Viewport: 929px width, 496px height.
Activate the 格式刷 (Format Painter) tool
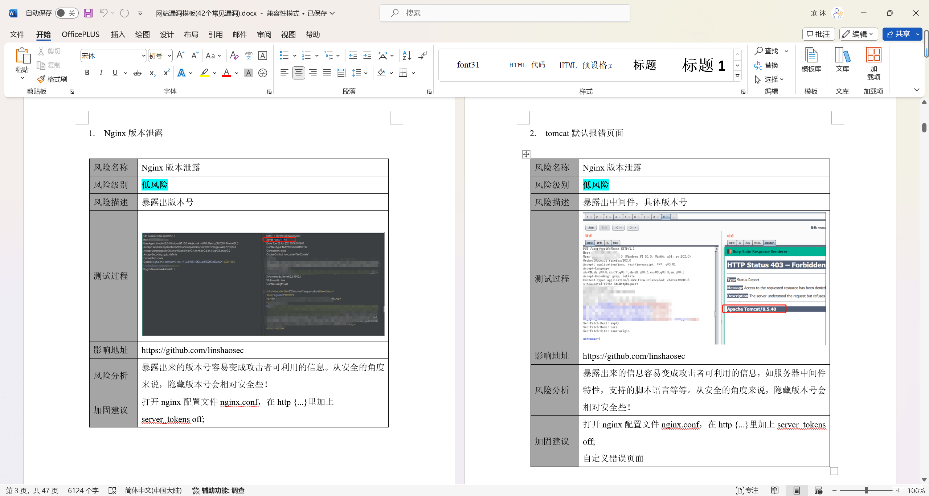click(x=53, y=79)
